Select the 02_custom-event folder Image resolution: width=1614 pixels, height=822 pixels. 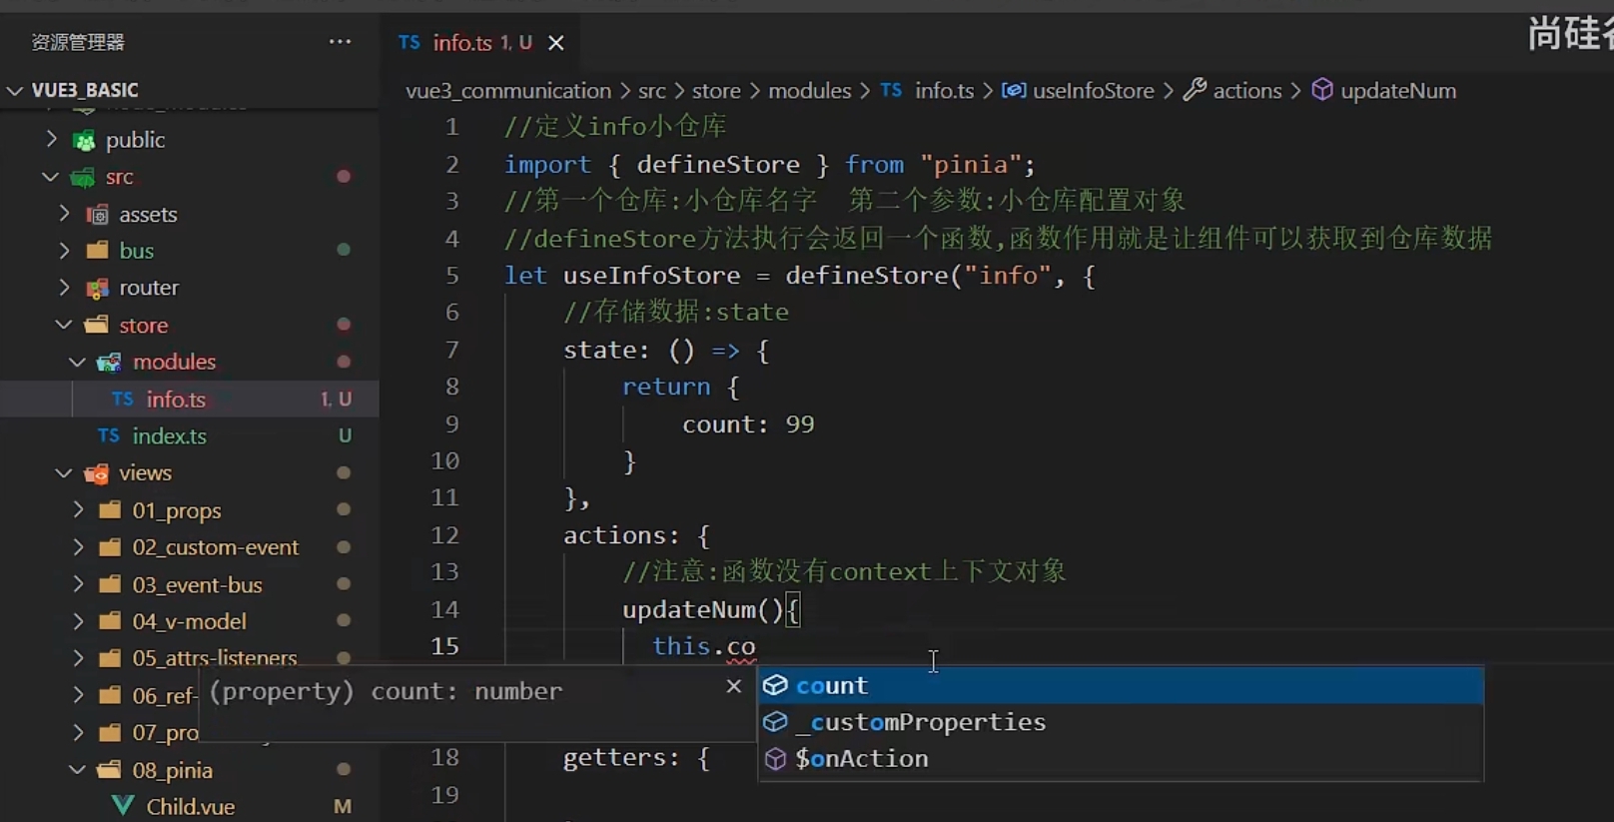(x=216, y=547)
